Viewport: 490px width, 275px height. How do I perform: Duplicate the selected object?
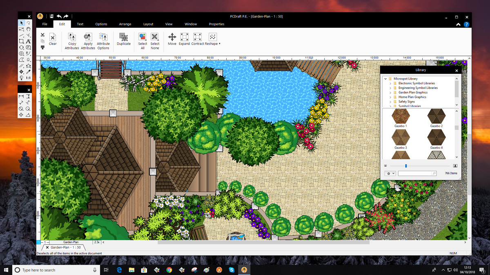pyautogui.click(x=124, y=37)
